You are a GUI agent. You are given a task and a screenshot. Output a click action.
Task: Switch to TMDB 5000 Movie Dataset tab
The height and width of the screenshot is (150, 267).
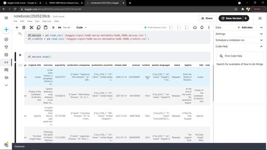point(64,3)
